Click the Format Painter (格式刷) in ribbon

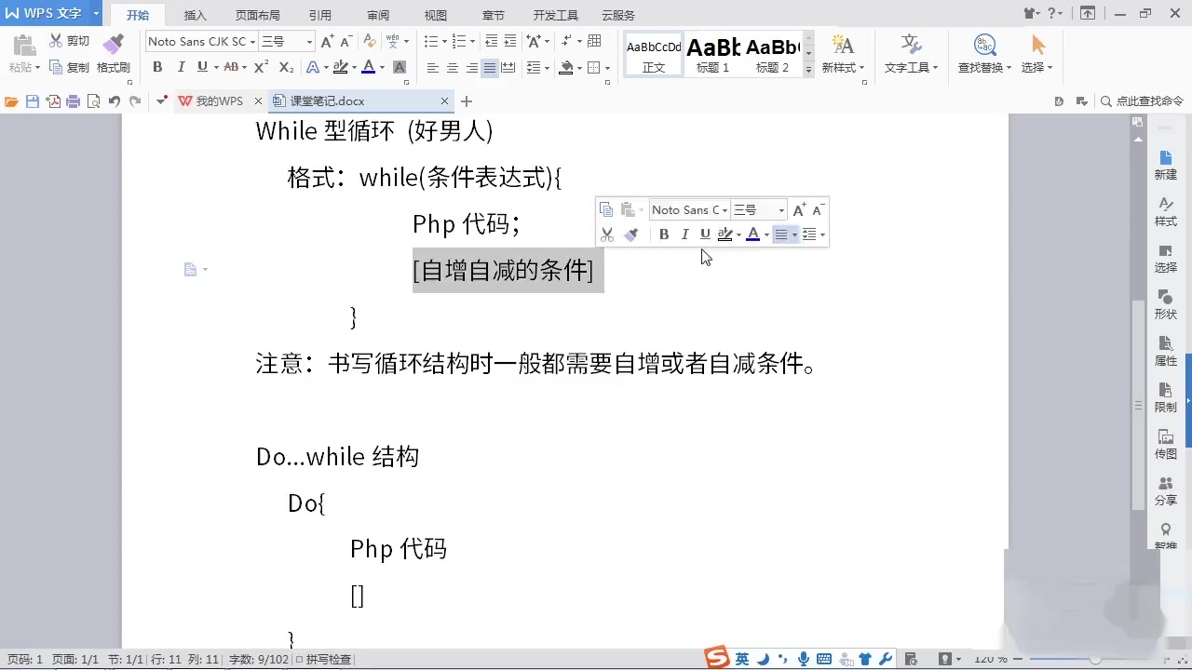click(x=114, y=54)
